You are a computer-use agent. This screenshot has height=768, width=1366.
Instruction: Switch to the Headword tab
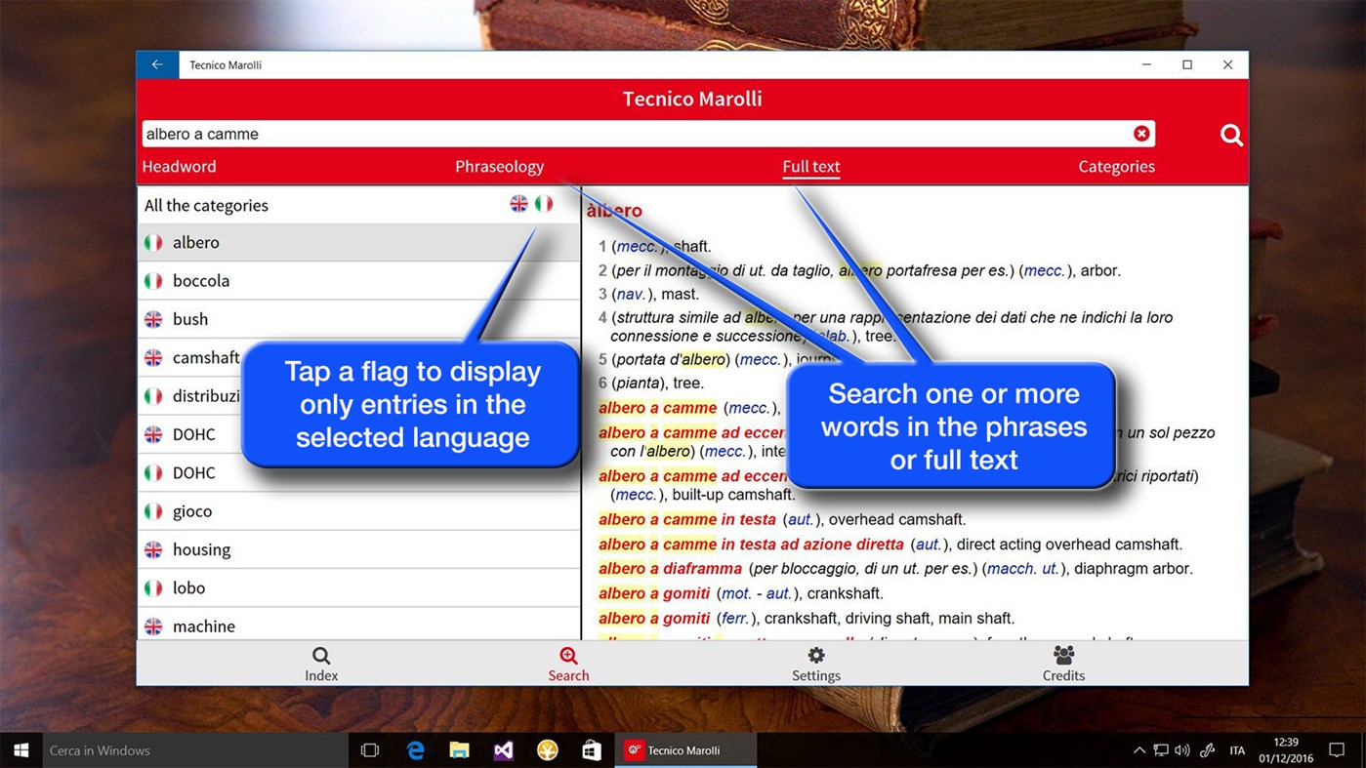[x=179, y=166]
